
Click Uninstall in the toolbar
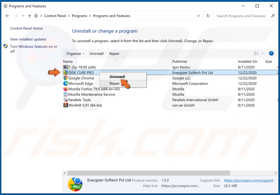(x=96, y=54)
